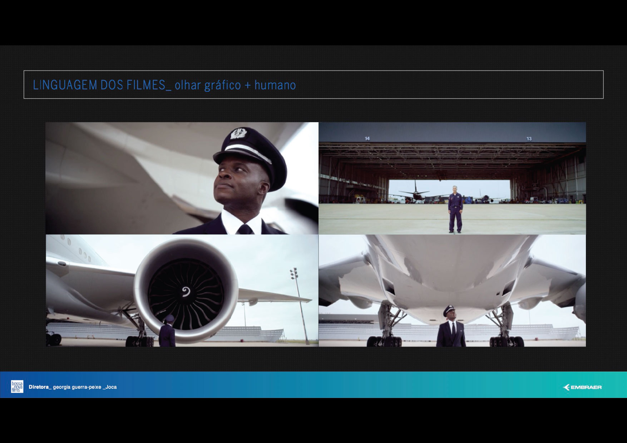Image resolution: width=627 pixels, height=443 pixels.
Task: Click the "Diretora_" label in footer
Action: 40,387
